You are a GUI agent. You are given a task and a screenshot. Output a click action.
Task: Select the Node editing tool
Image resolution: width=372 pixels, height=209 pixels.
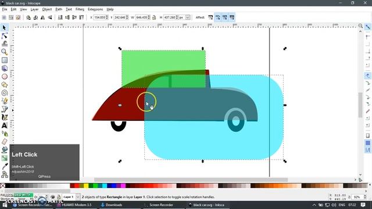(4, 36)
